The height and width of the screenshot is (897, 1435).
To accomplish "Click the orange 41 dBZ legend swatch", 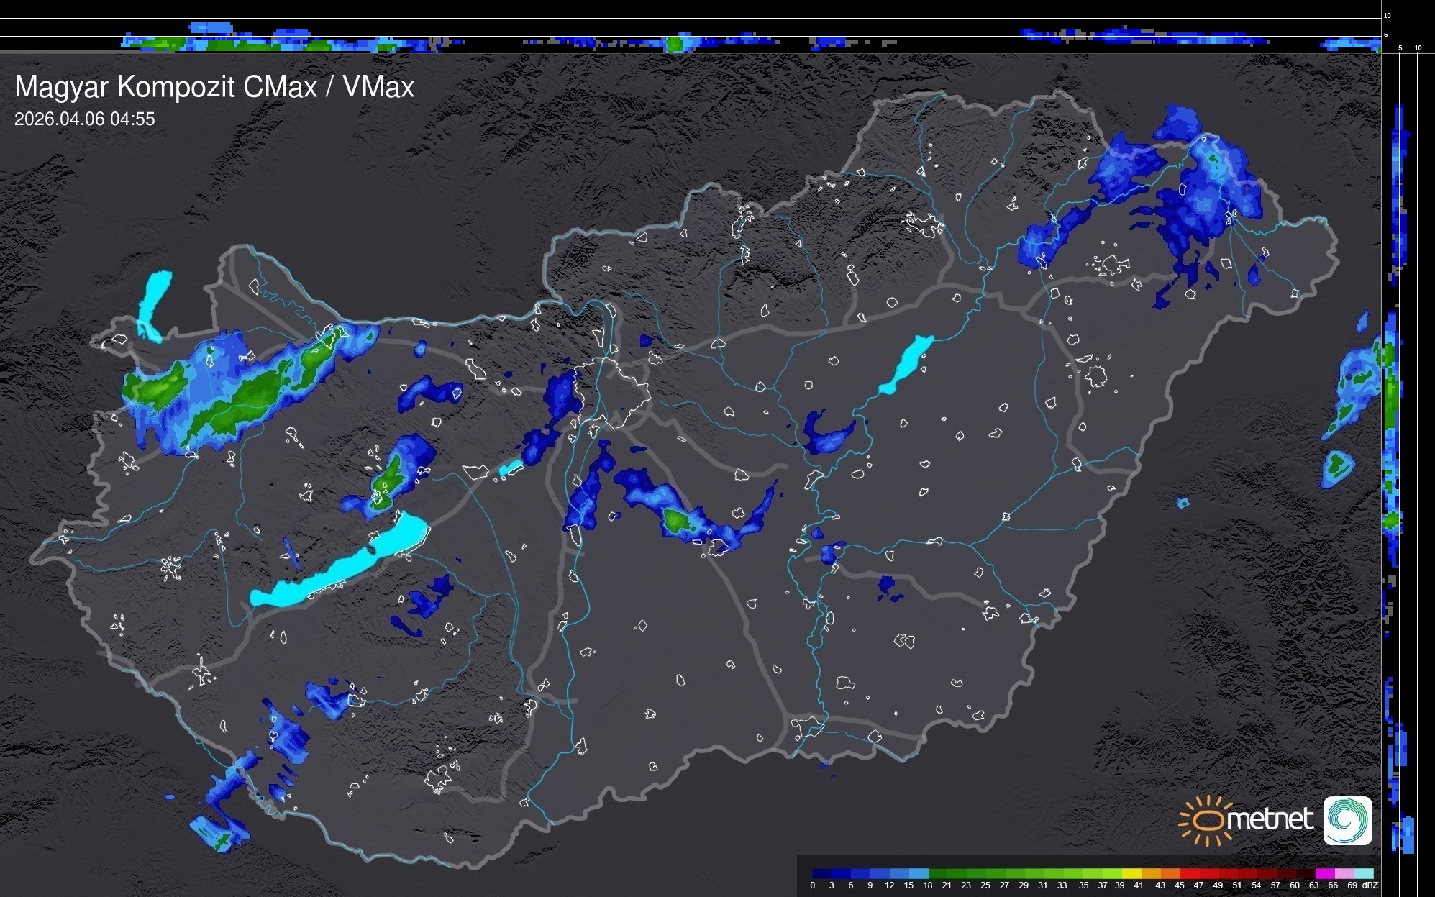I will pyautogui.click(x=1152, y=874).
